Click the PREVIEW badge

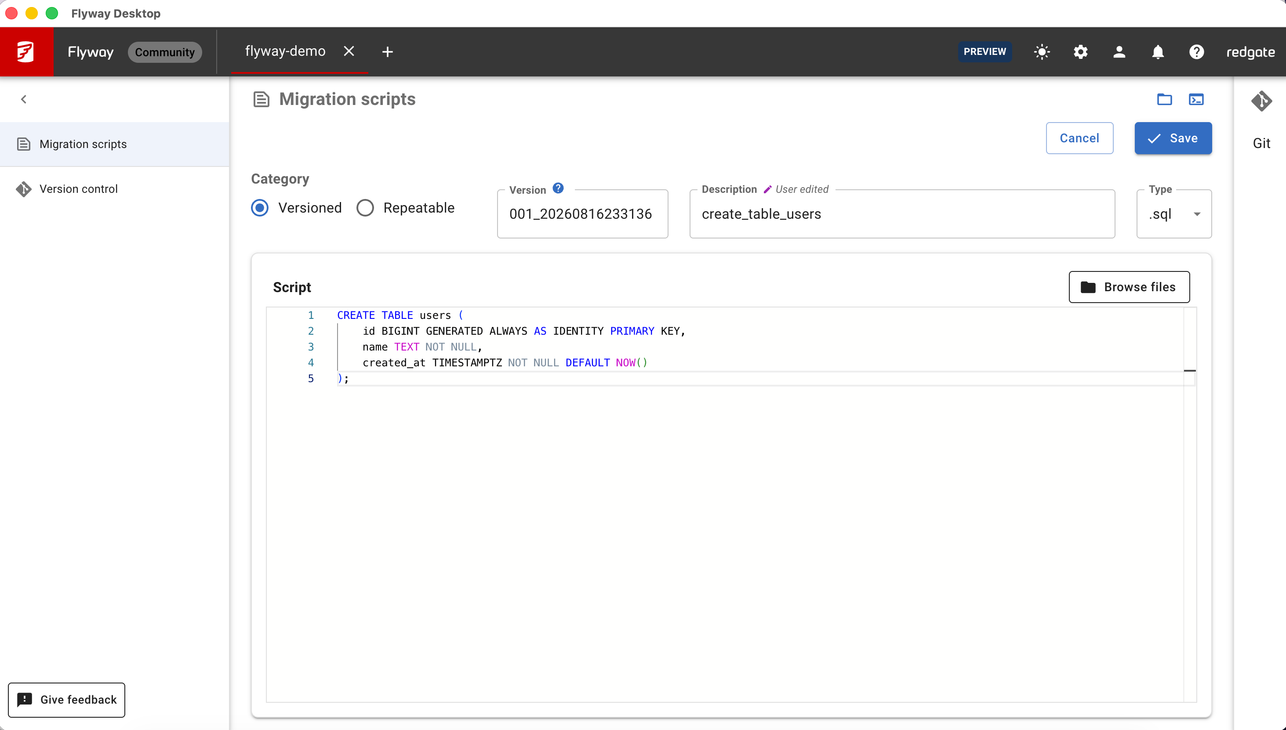click(x=984, y=52)
